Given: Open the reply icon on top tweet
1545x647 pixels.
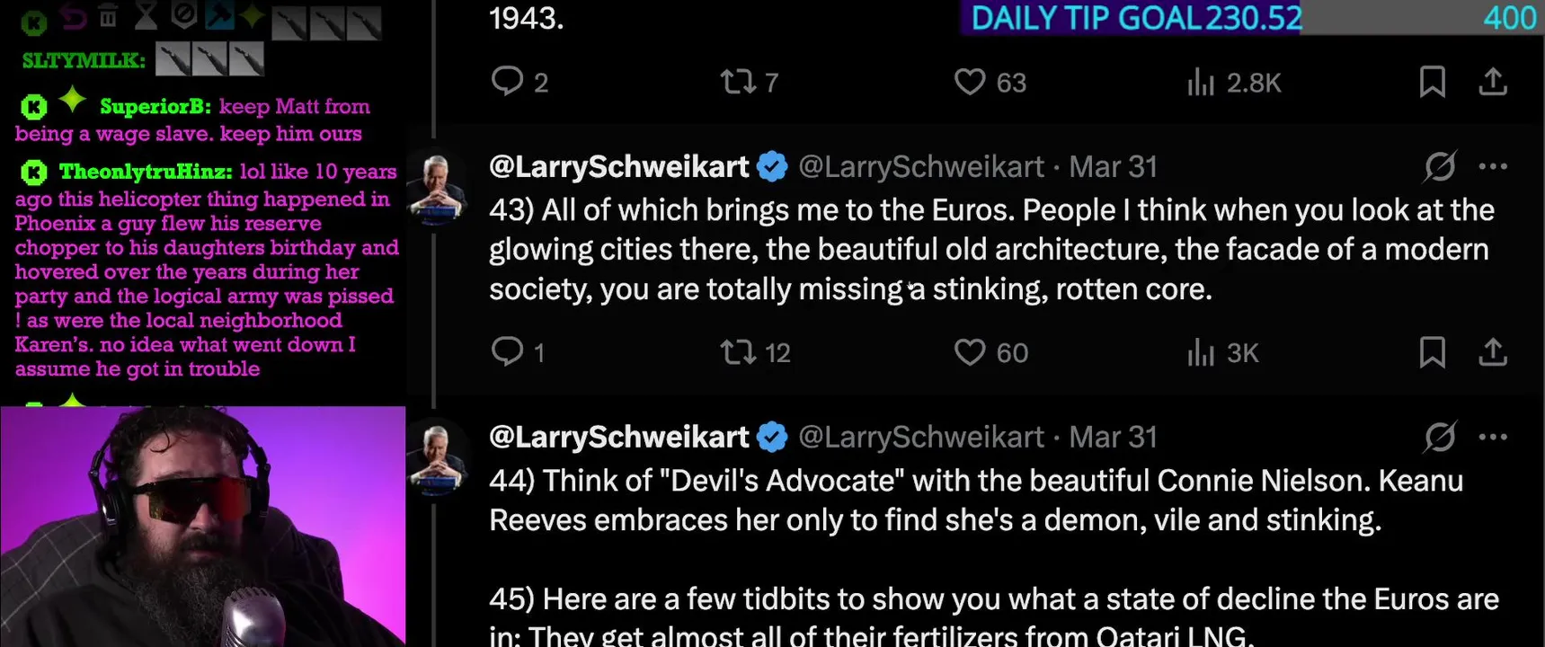Looking at the screenshot, I should coord(519,82).
